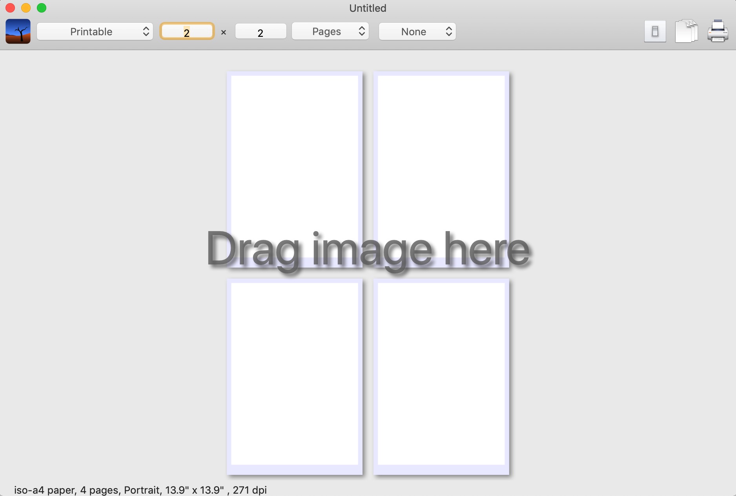Open the "Printable" mode dropdown
Image resolution: width=736 pixels, height=496 pixels.
94,31
